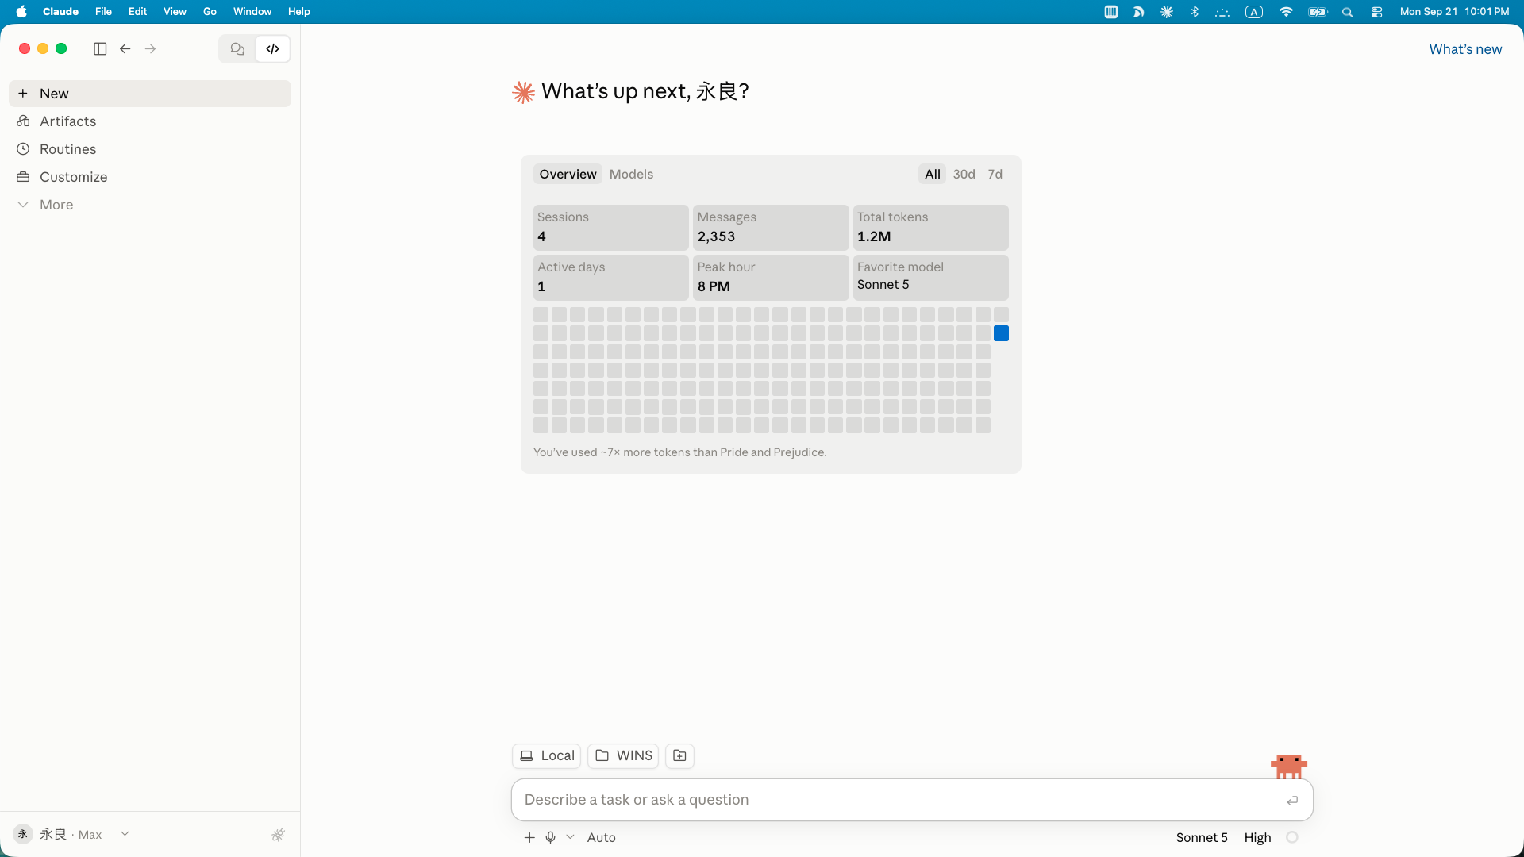Switch to the Models tab
The width and height of the screenshot is (1524, 857).
click(x=631, y=174)
